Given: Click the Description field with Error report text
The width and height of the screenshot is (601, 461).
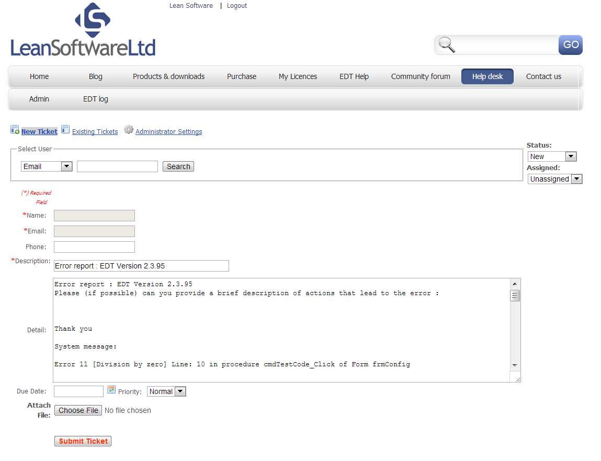Looking at the screenshot, I should 141,266.
